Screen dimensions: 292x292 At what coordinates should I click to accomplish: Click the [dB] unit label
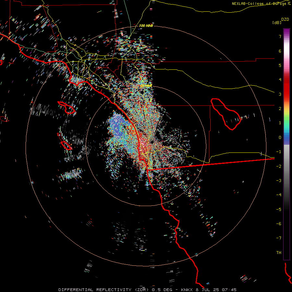click(x=277, y=22)
